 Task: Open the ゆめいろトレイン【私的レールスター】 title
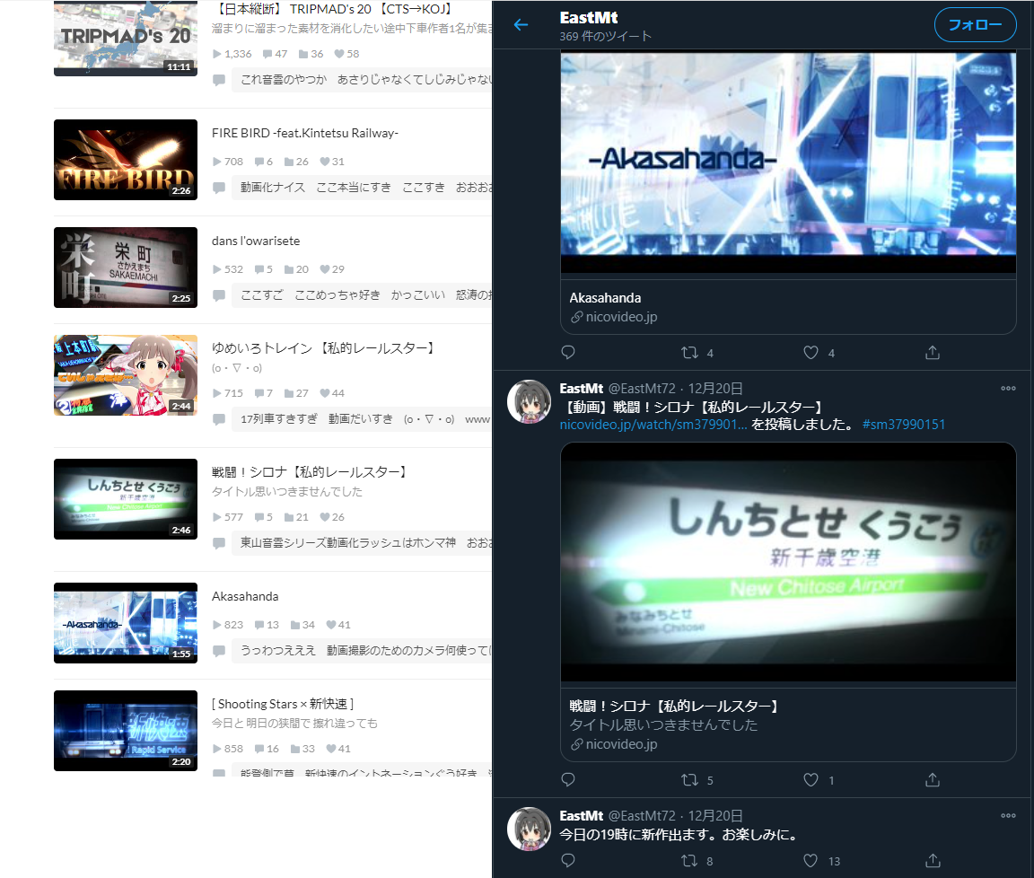tap(324, 347)
